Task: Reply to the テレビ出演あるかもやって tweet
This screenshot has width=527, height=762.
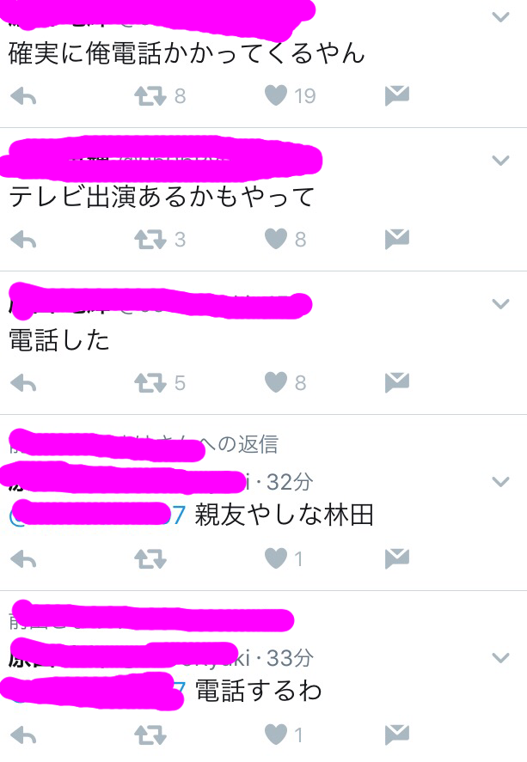Action: click(x=23, y=240)
